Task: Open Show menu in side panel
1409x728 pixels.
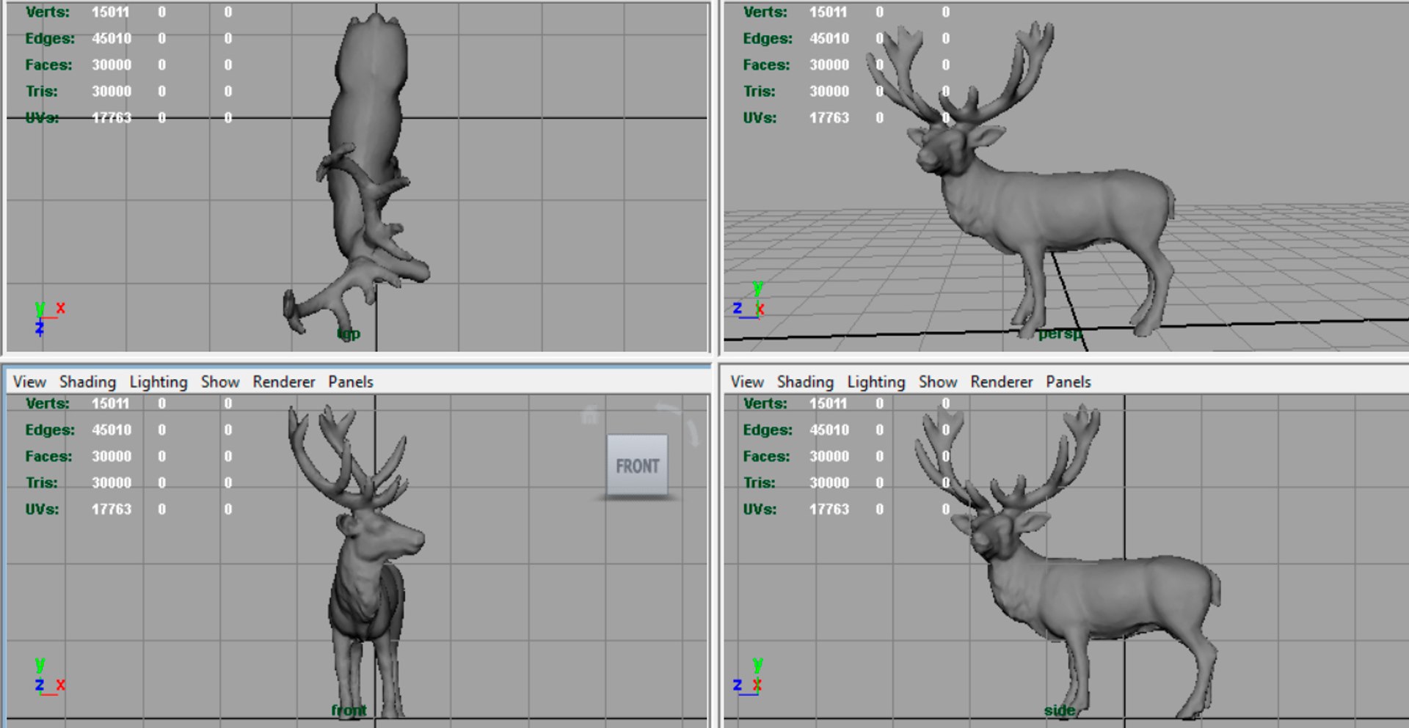Action: coord(938,382)
